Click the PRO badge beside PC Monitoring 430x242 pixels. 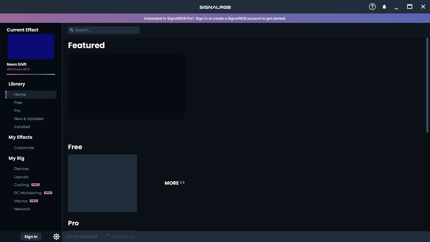tap(48, 193)
